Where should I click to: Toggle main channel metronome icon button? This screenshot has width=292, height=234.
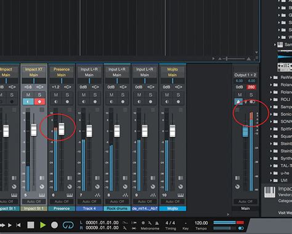(238, 102)
